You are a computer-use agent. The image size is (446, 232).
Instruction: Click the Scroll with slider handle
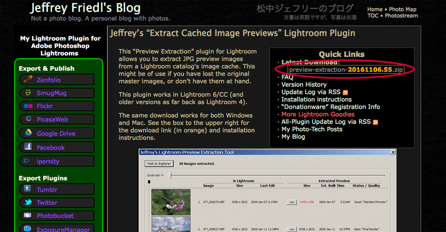(x=170, y=175)
